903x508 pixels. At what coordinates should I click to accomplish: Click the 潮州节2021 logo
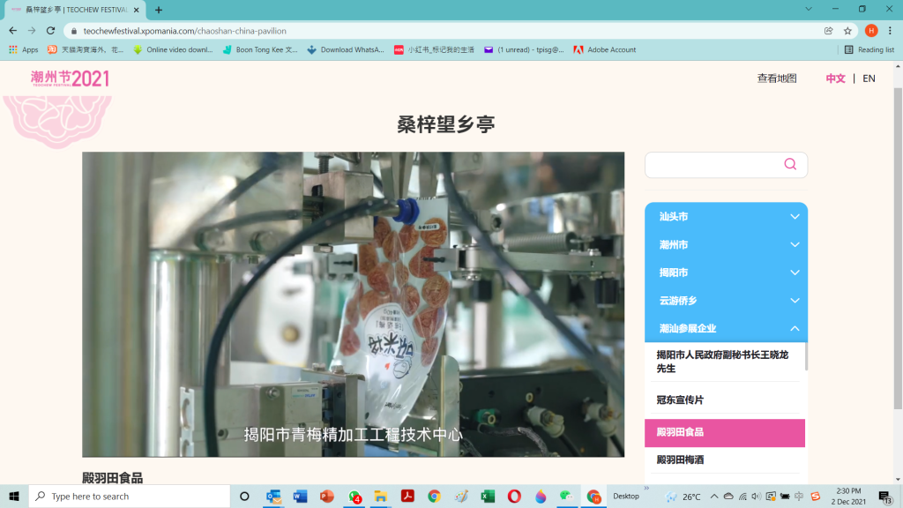click(x=70, y=78)
